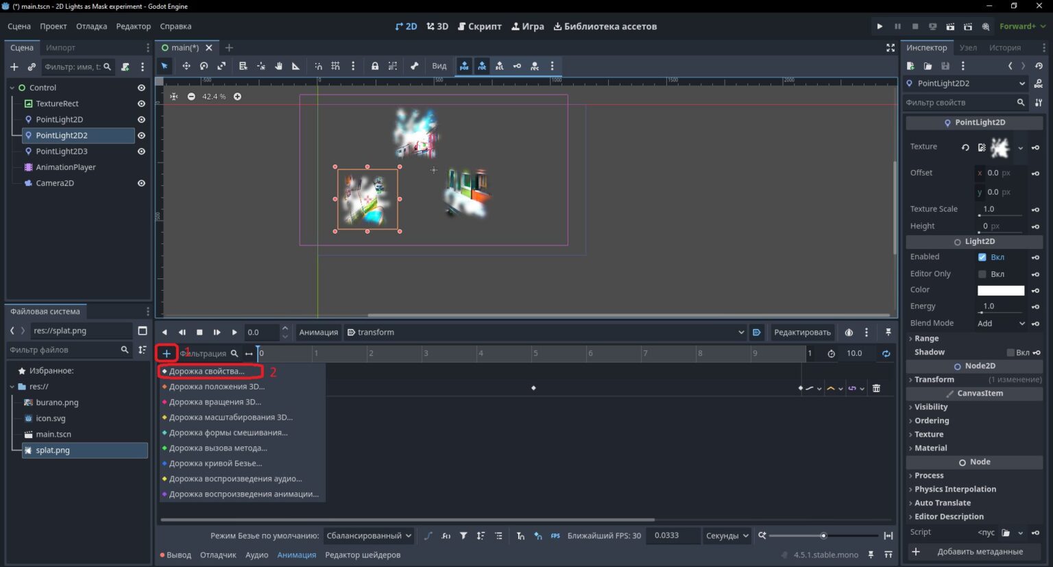Click the scale (scl) key icon
The height and width of the screenshot is (567, 1053).
(499, 66)
